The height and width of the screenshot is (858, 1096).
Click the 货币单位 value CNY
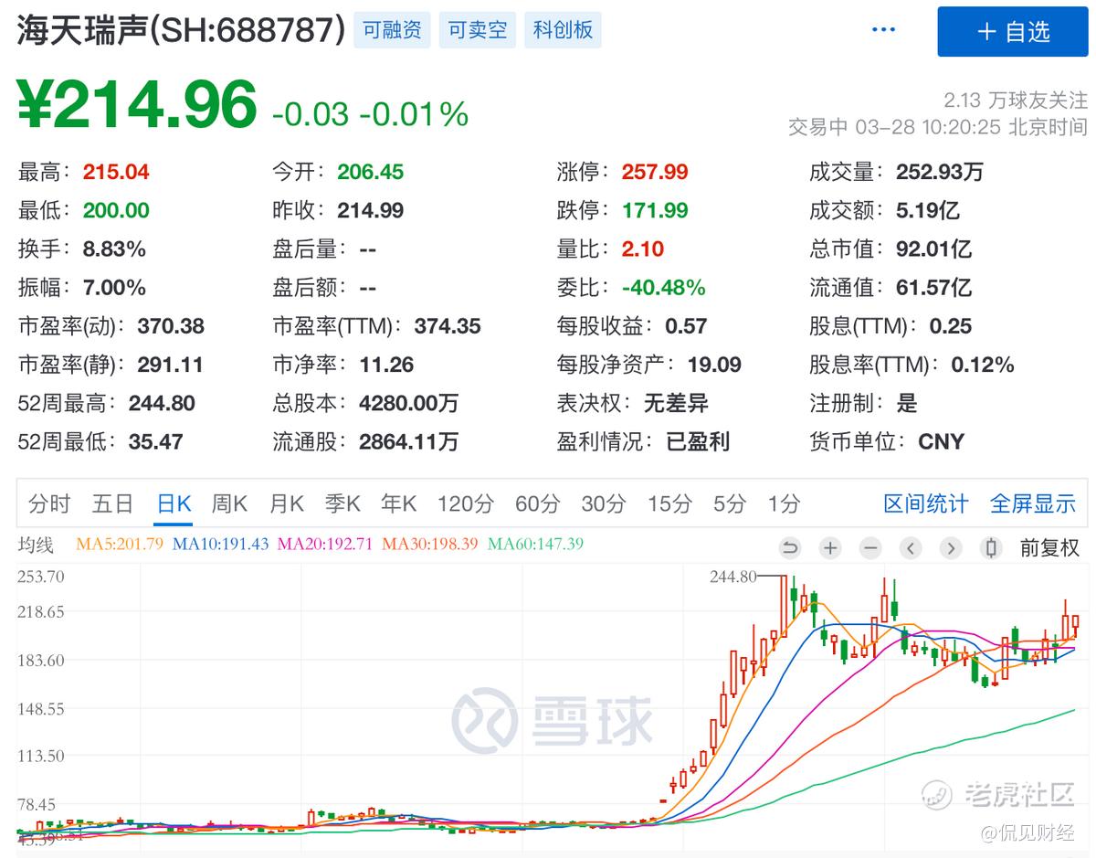pos(941,441)
